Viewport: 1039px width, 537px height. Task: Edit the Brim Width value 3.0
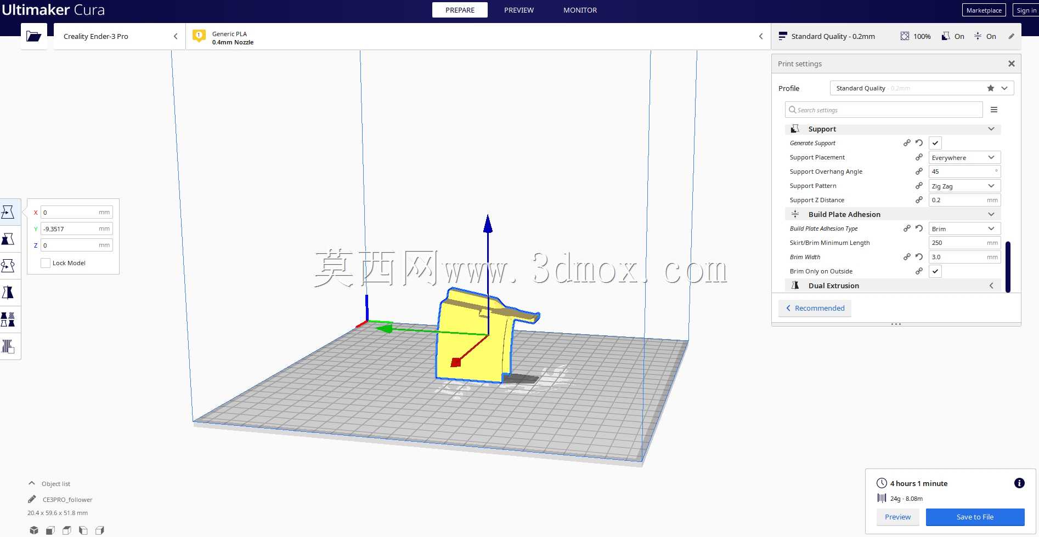[964, 257]
